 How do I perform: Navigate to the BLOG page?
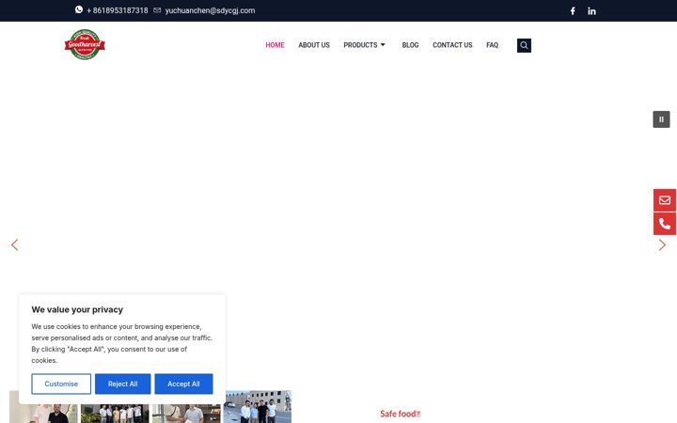[x=410, y=45]
